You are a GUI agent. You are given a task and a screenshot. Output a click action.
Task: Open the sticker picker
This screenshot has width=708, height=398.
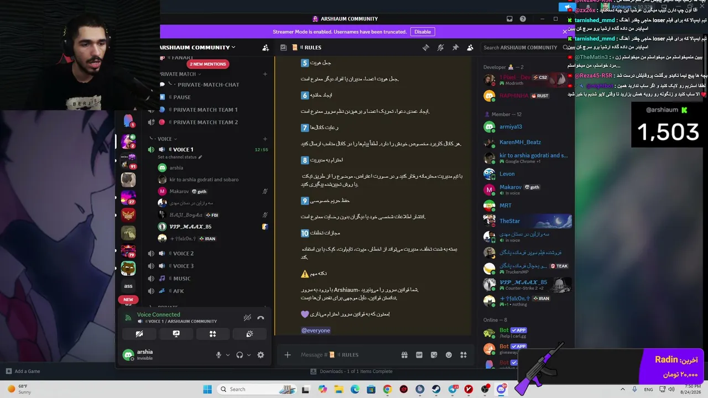click(x=434, y=355)
